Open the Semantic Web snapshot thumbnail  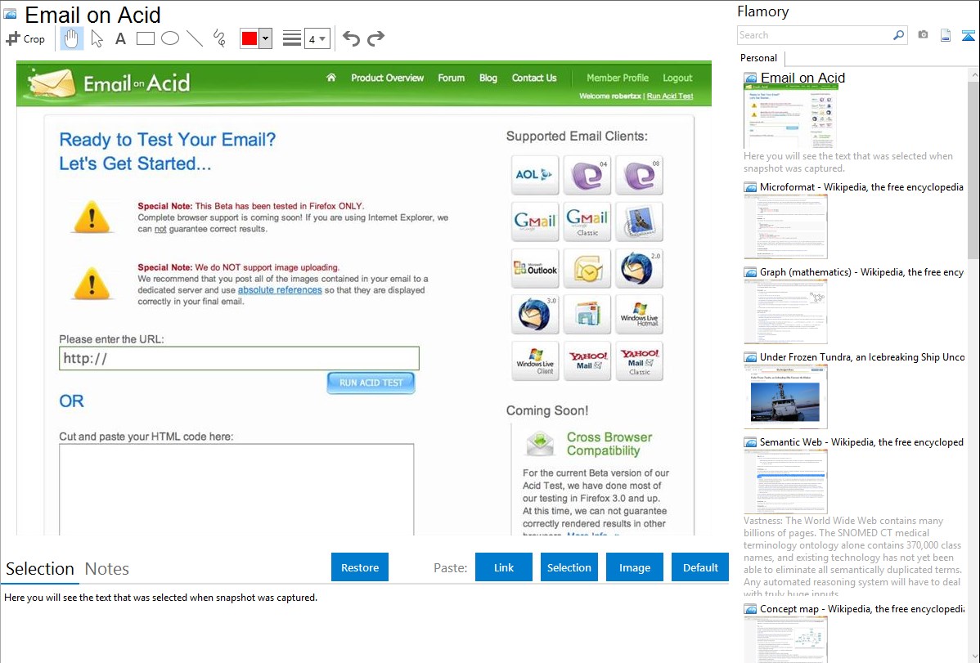click(x=785, y=482)
